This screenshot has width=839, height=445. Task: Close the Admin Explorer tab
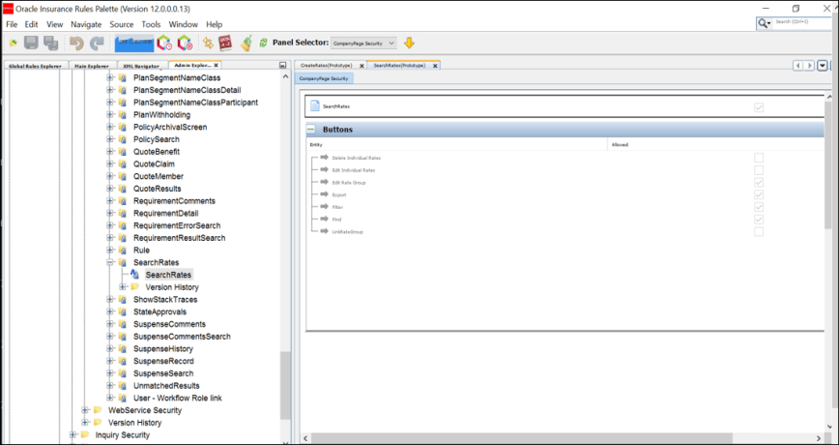(217, 66)
